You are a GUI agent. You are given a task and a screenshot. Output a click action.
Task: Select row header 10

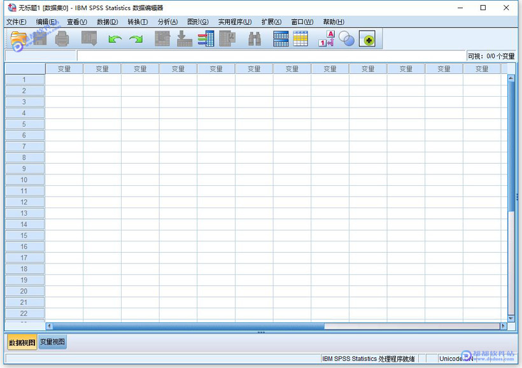(25, 180)
